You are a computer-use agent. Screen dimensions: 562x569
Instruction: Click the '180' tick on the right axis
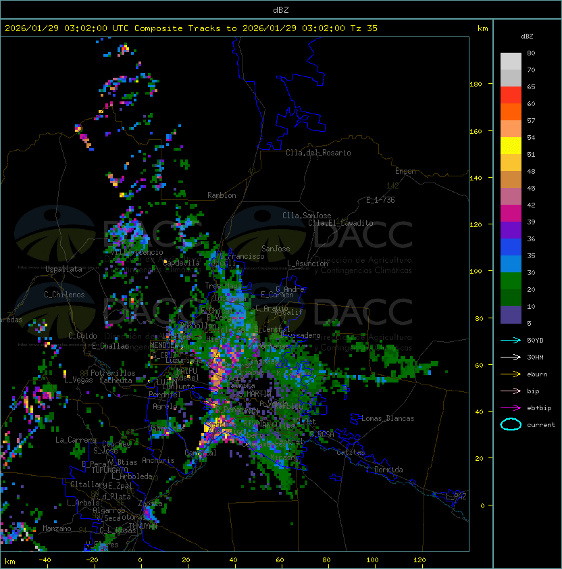(x=476, y=84)
